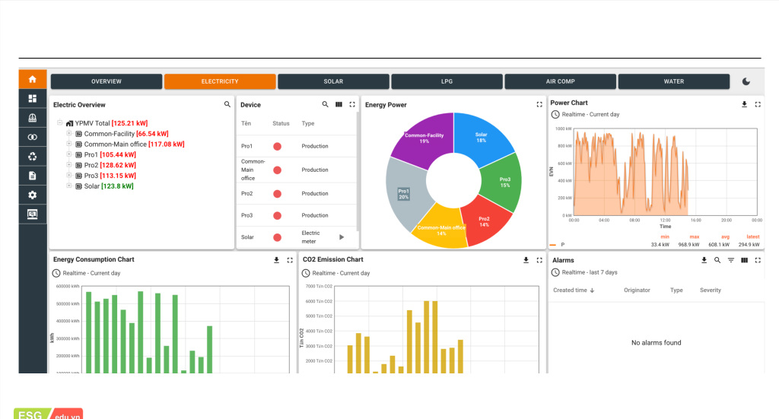Expand the Common-Facility tree node
This screenshot has width=779, height=419.
tap(69, 133)
